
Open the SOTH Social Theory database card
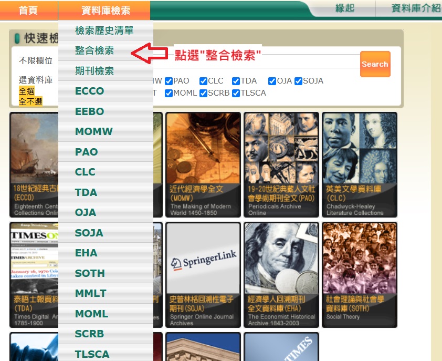[x=360, y=275]
